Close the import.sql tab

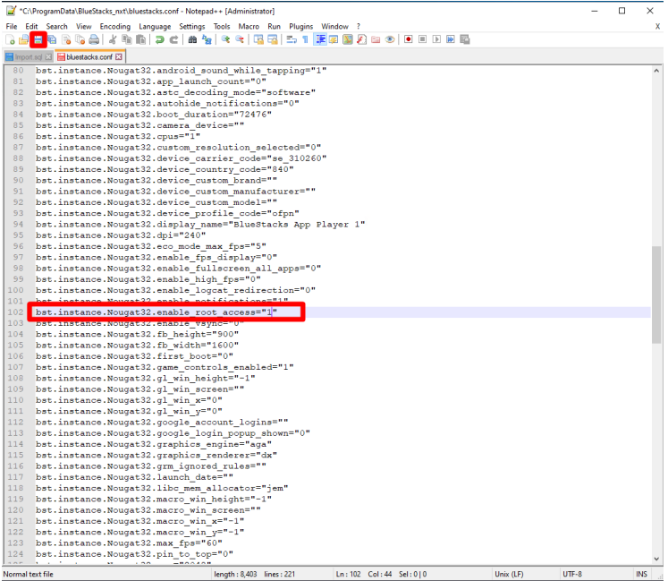tap(48, 57)
